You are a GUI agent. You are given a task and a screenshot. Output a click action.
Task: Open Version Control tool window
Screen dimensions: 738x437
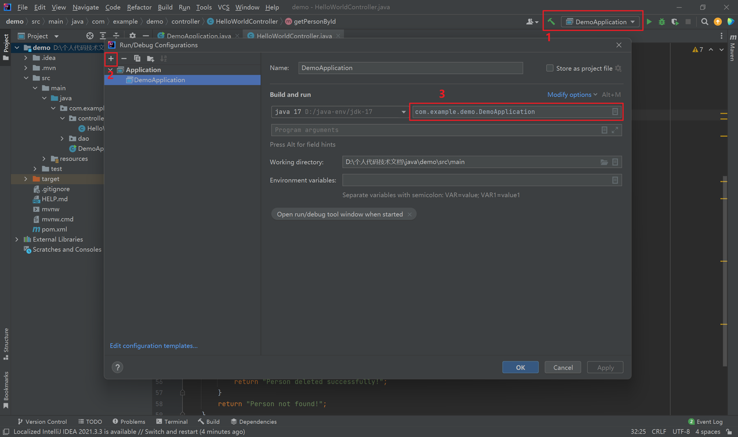(x=42, y=422)
